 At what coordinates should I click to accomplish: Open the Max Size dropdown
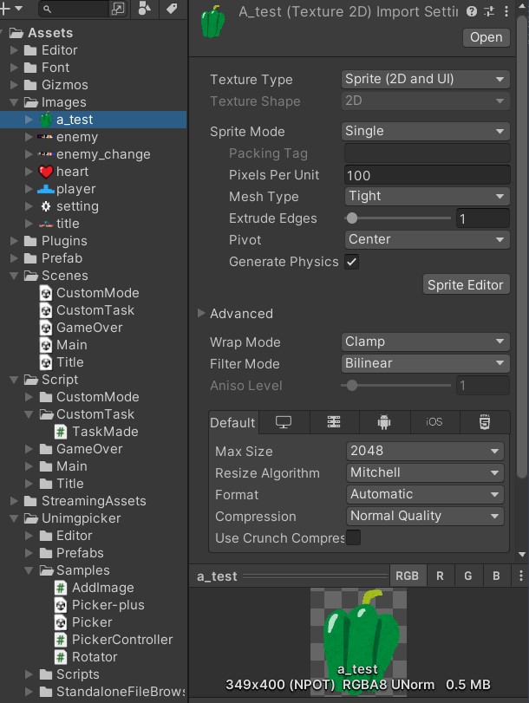pos(425,451)
